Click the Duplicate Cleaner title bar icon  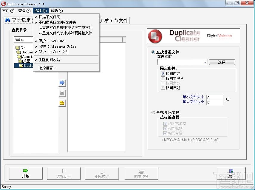click(3, 4)
